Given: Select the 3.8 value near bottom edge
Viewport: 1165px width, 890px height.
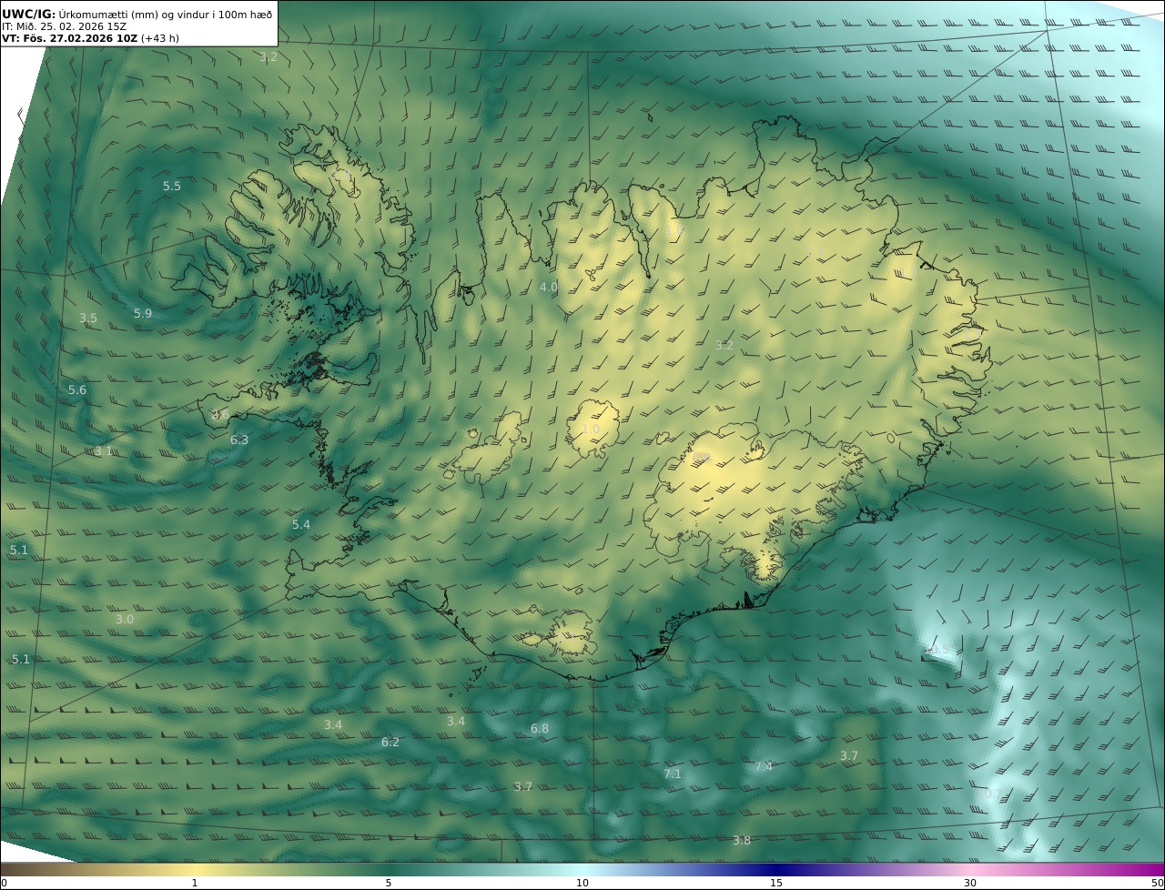Looking at the screenshot, I should click(x=742, y=841).
